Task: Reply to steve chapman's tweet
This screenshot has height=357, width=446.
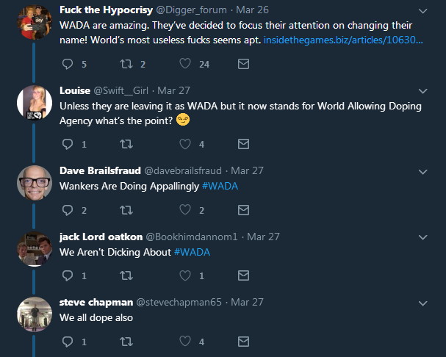Action: click(x=69, y=342)
